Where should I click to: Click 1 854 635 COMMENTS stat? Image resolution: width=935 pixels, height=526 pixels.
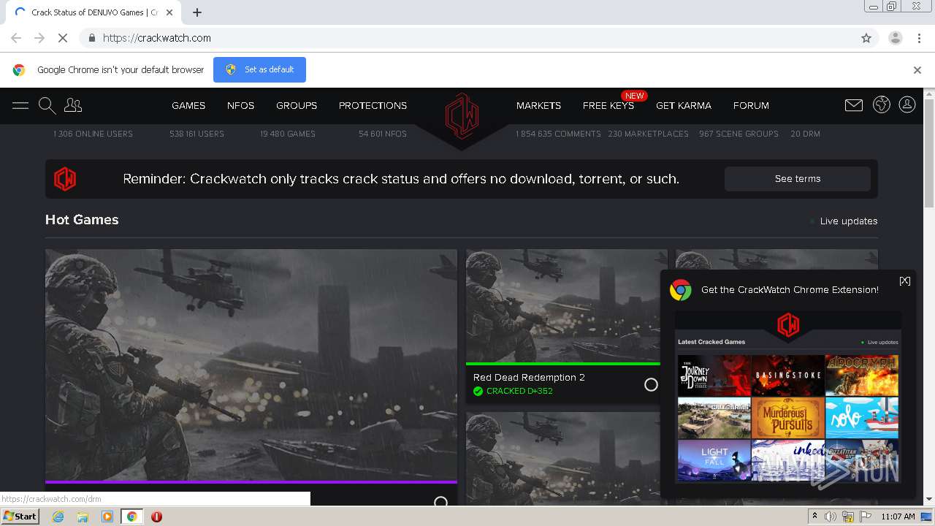(x=558, y=134)
